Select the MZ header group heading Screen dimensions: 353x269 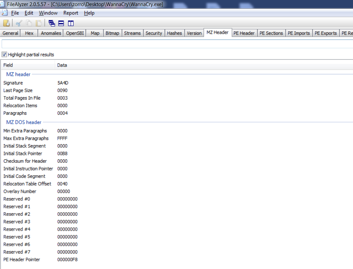18,74
